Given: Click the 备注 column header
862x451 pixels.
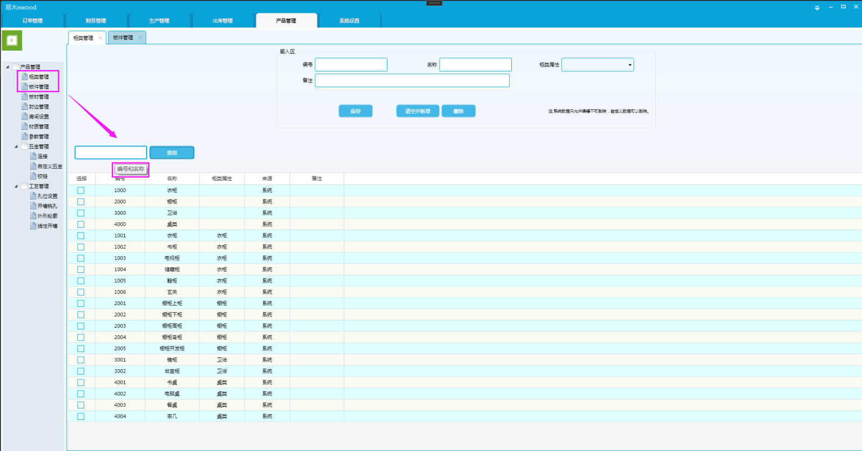Looking at the screenshot, I should pyautogui.click(x=317, y=179).
